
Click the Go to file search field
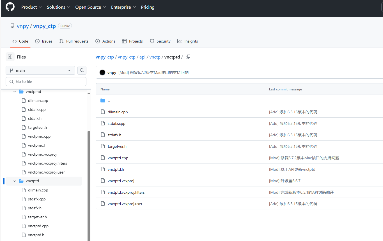(x=46, y=81)
